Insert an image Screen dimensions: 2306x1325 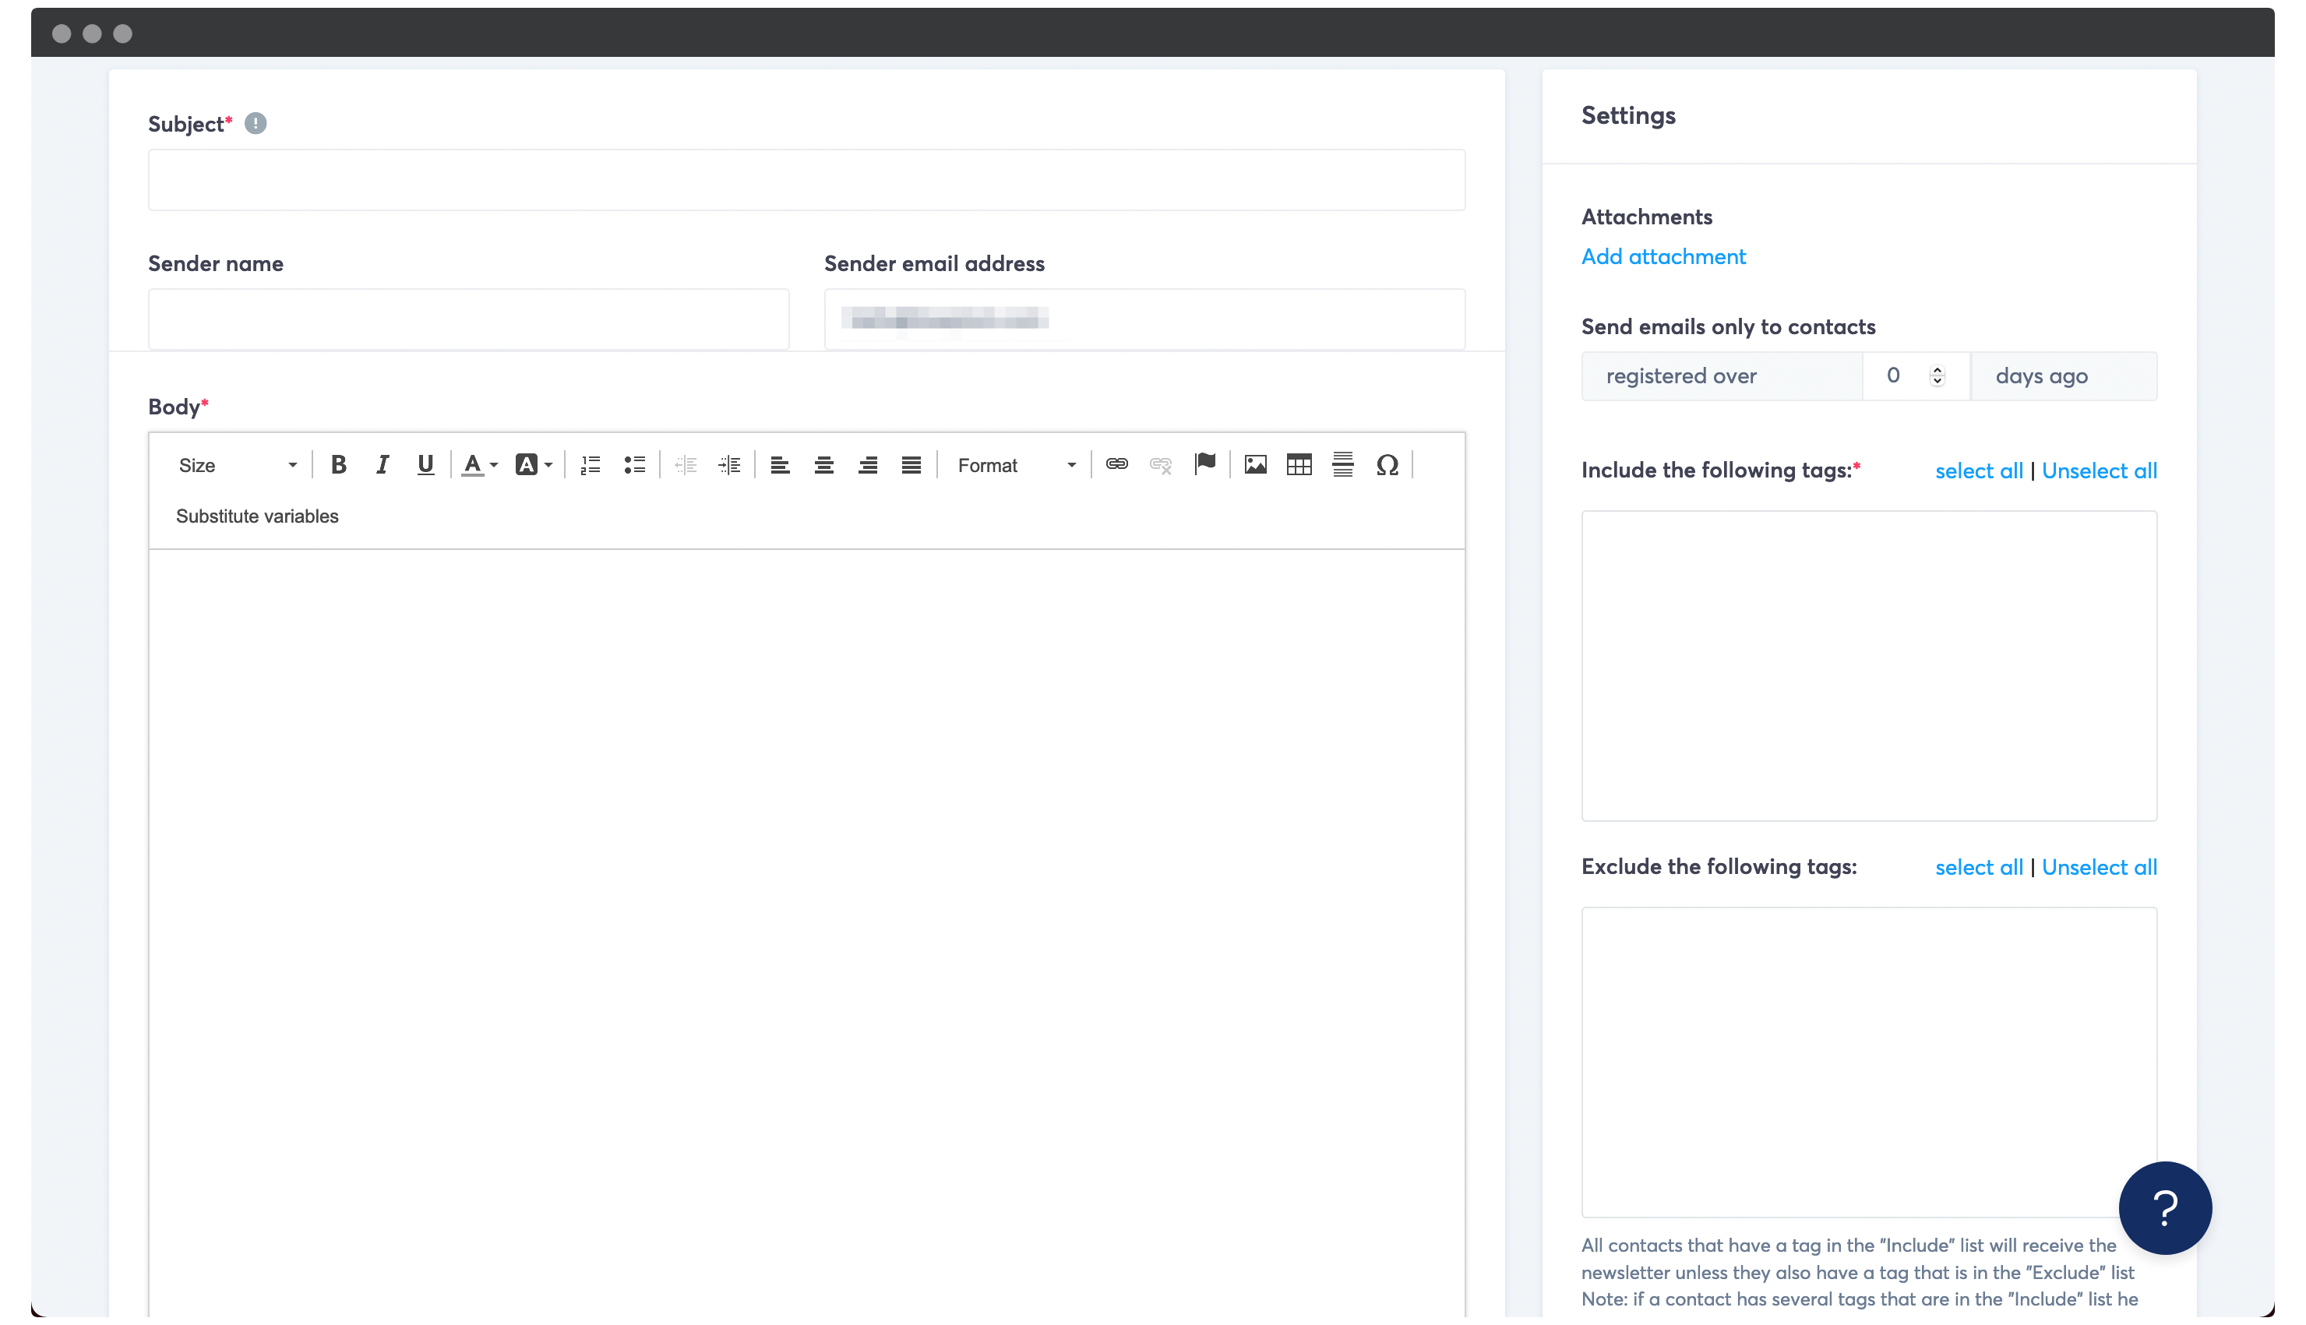click(1256, 465)
